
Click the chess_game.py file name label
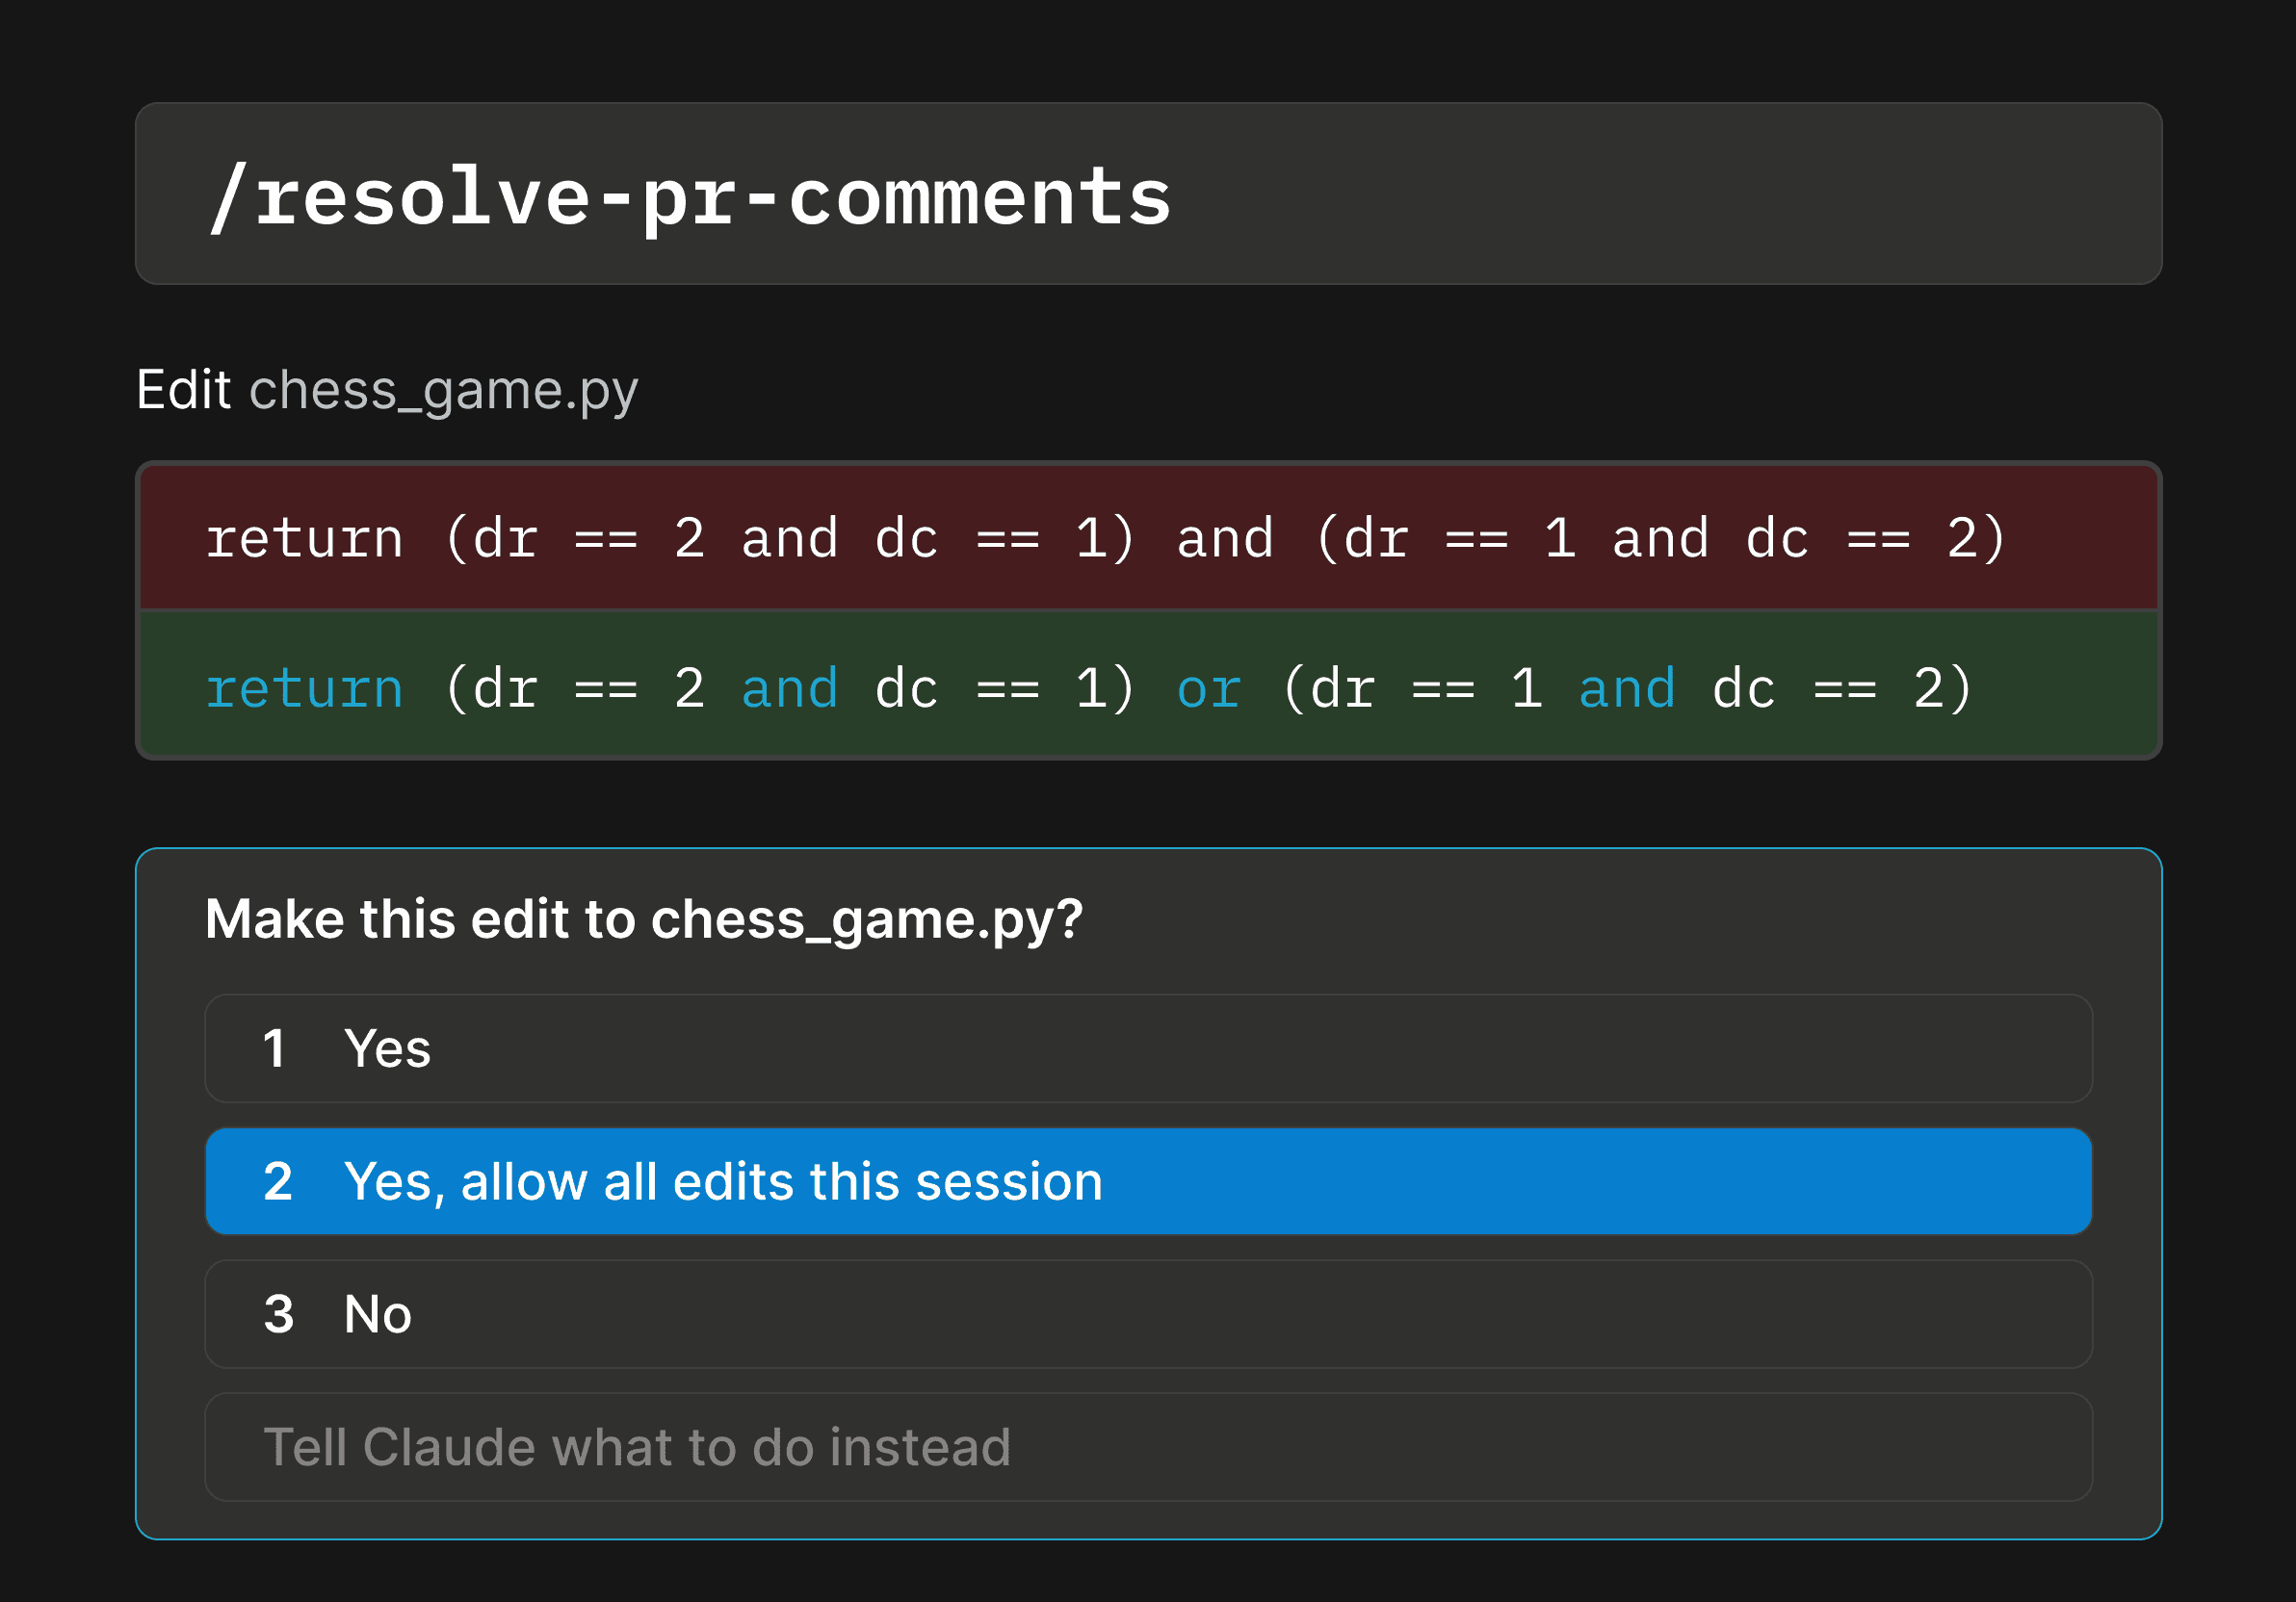tap(443, 390)
